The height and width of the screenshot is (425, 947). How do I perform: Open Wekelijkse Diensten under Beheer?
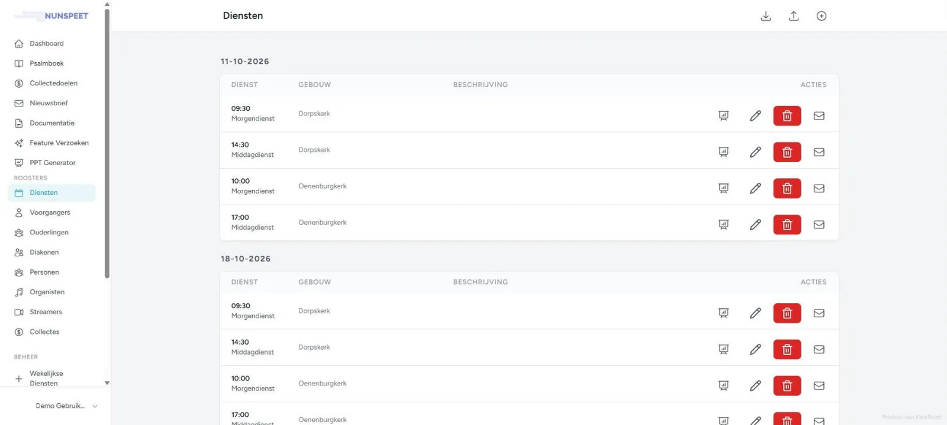pyautogui.click(x=51, y=378)
